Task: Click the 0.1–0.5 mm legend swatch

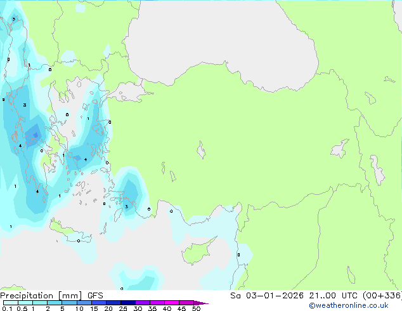Action: pos(11,303)
